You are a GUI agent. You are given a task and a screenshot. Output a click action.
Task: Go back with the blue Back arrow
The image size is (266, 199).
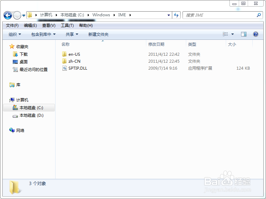[8, 15]
